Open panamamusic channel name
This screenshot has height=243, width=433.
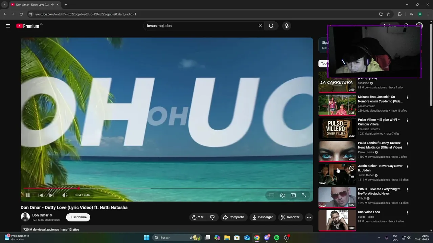[x=366, y=106]
